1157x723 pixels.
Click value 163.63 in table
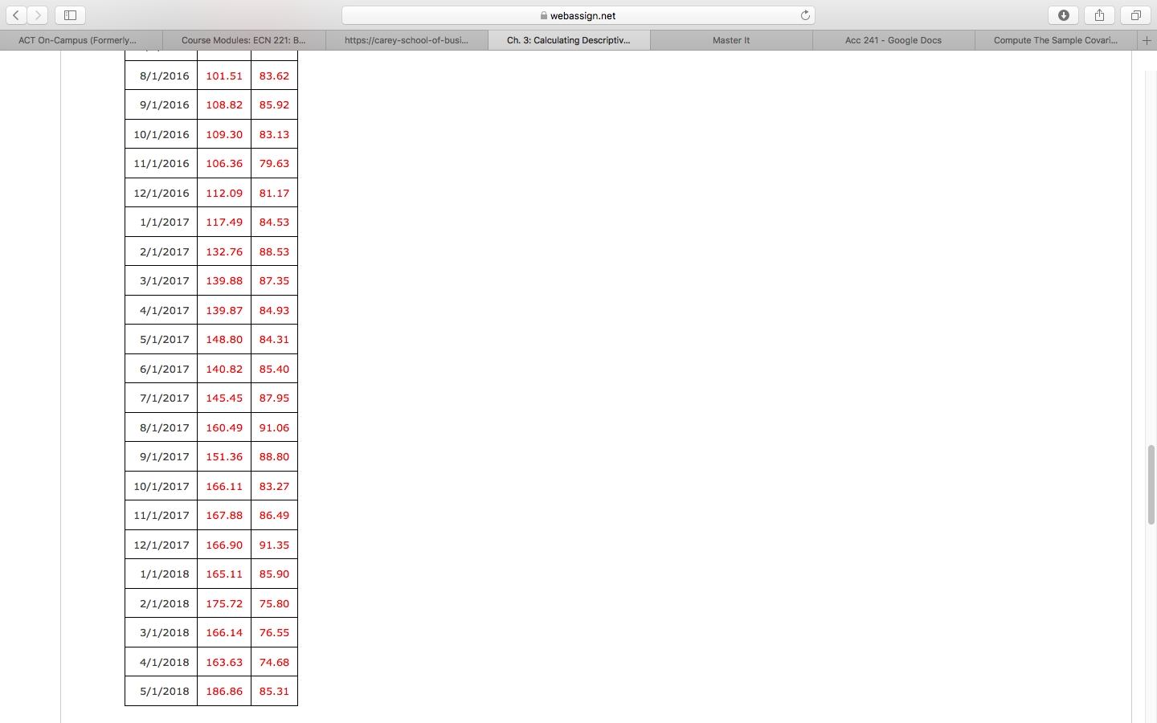[224, 662]
